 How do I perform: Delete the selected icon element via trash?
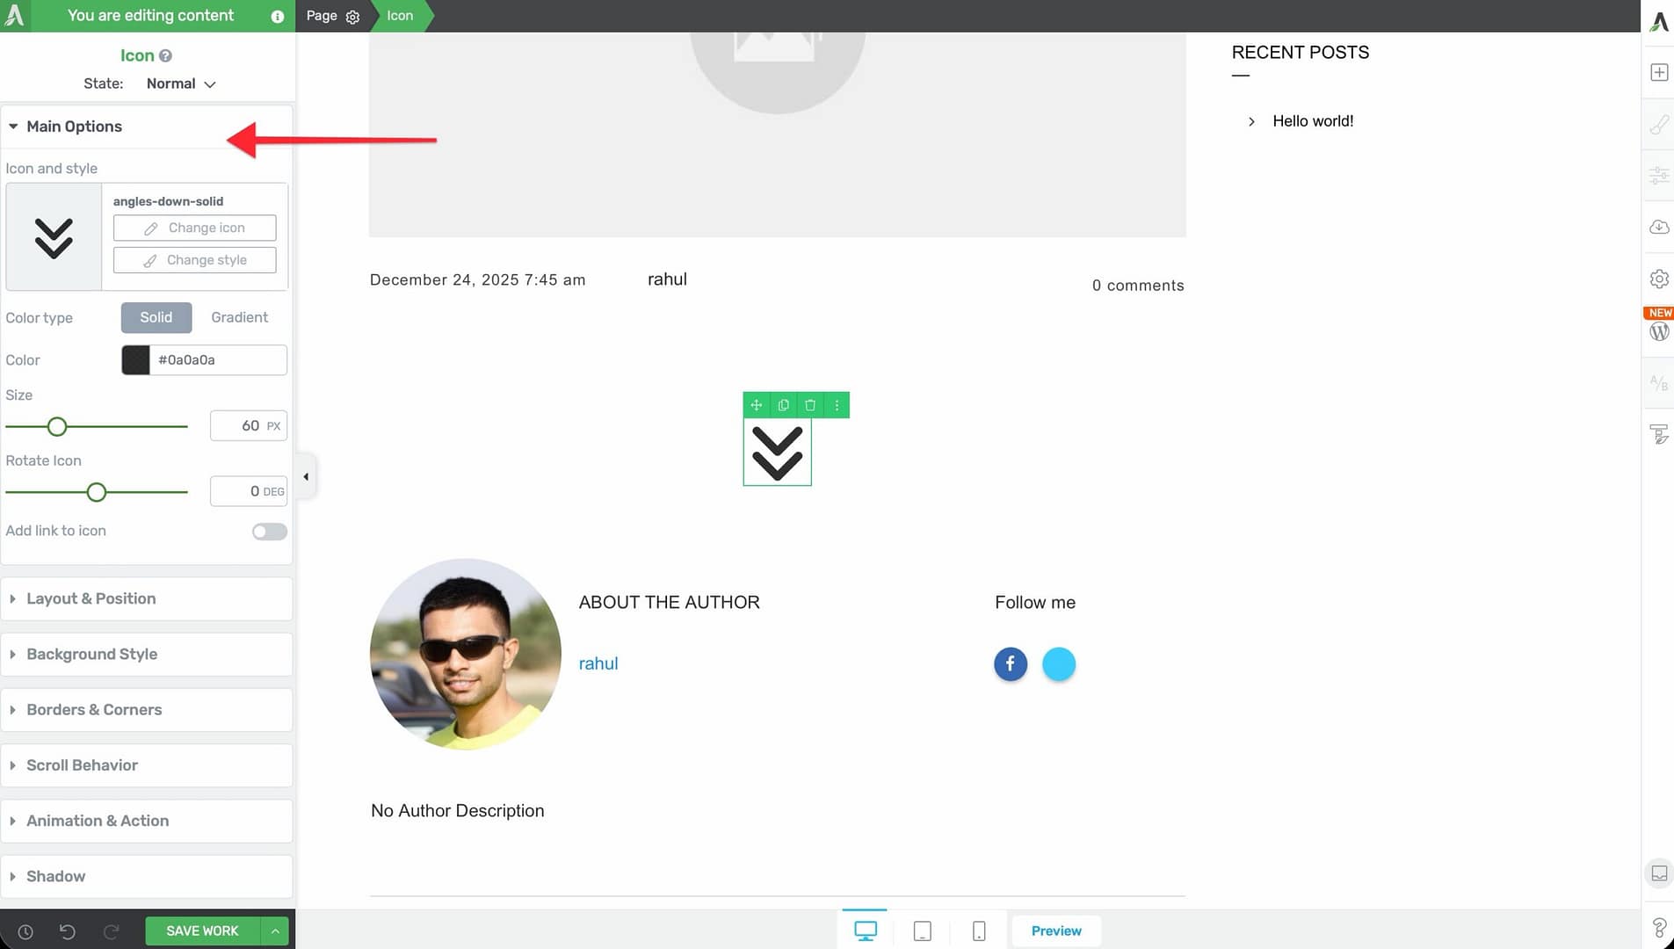(810, 405)
